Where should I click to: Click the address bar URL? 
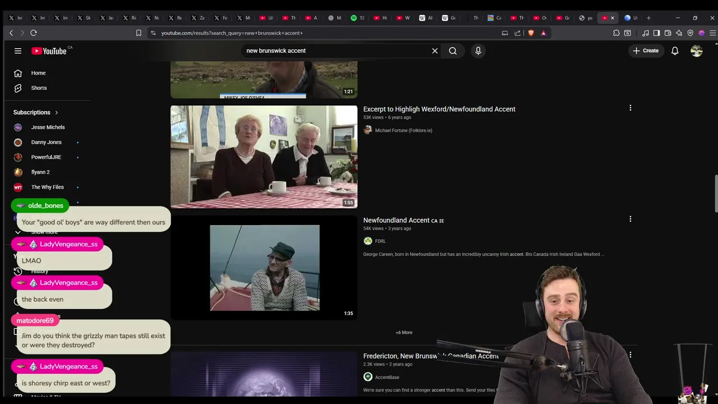(232, 33)
